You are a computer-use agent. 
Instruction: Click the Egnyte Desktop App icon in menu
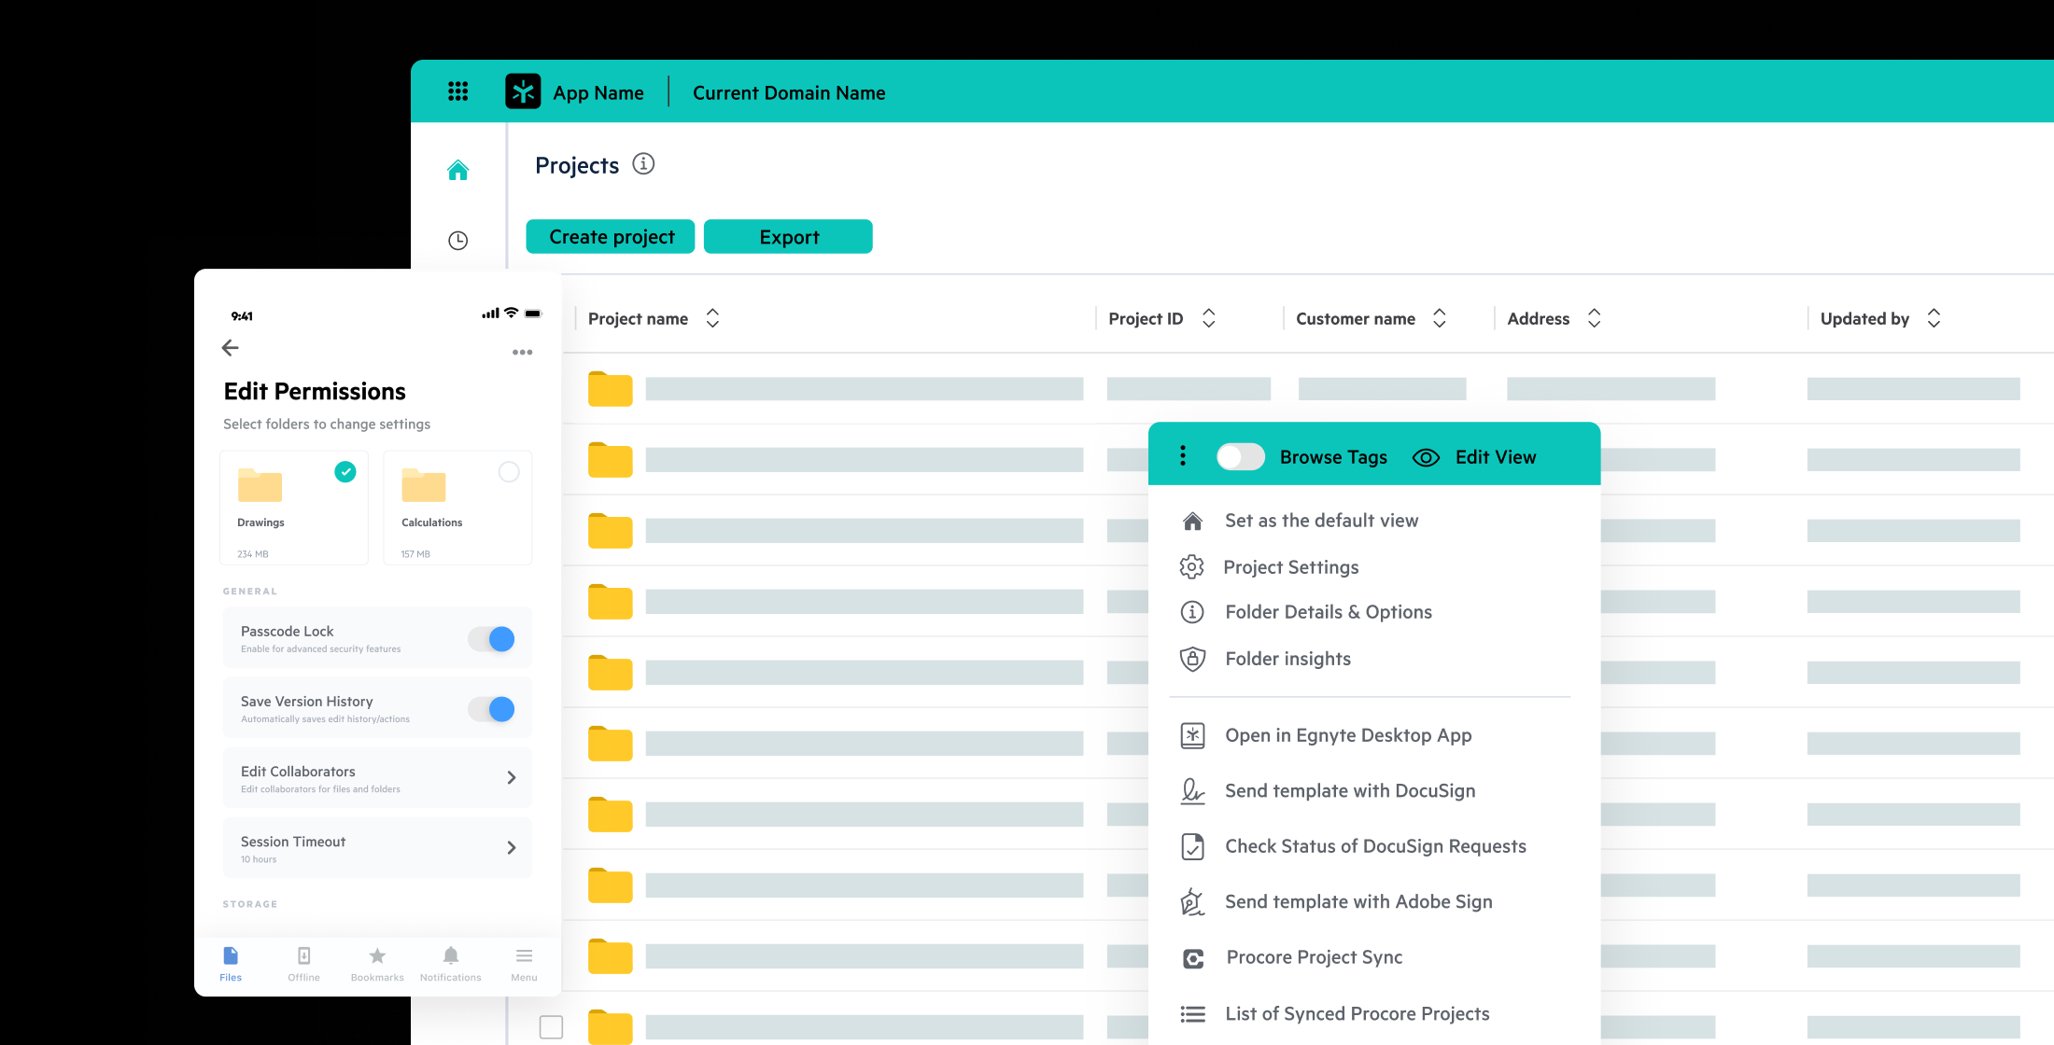[1192, 735]
